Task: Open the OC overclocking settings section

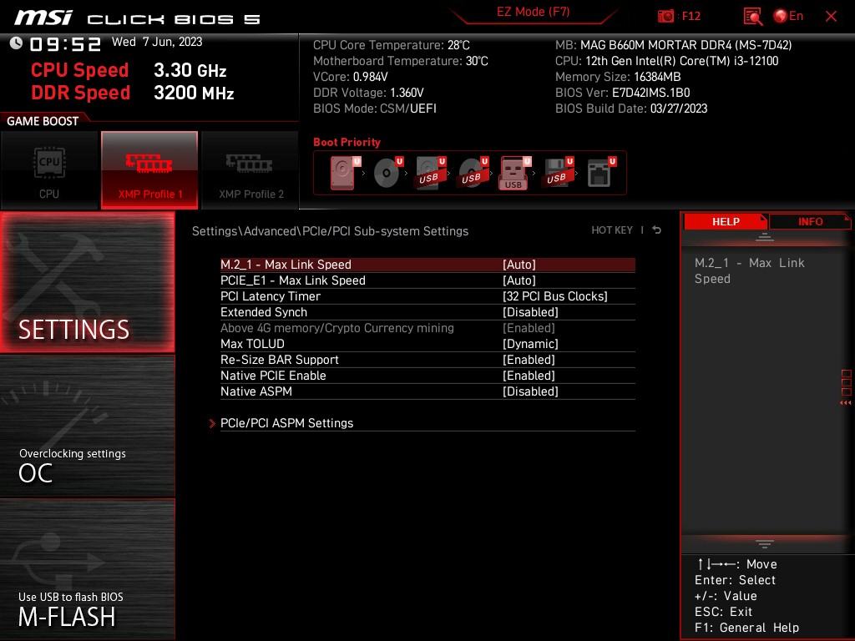Action: [87, 426]
